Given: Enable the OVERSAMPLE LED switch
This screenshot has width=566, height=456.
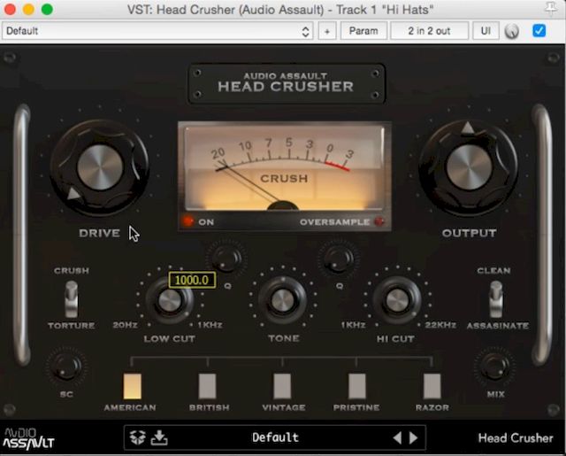Looking at the screenshot, I should click(379, 221).
